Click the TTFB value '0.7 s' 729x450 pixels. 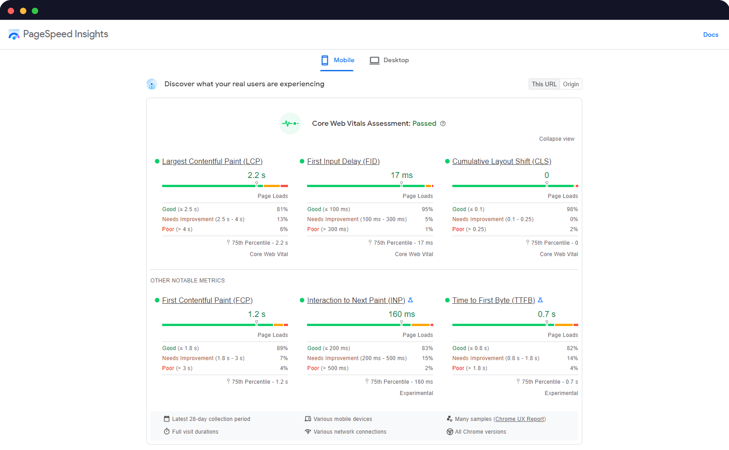tap(547, 314)
